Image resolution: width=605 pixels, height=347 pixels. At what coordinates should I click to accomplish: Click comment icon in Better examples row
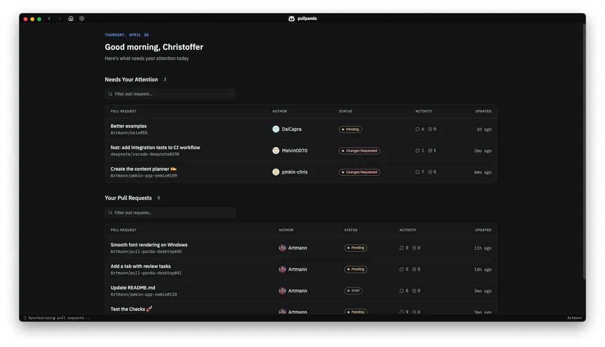pos(417,129)
